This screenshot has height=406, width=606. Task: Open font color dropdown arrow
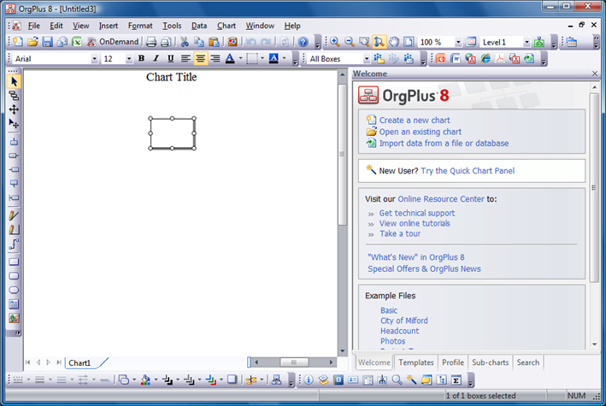click(x=240, y=59)
